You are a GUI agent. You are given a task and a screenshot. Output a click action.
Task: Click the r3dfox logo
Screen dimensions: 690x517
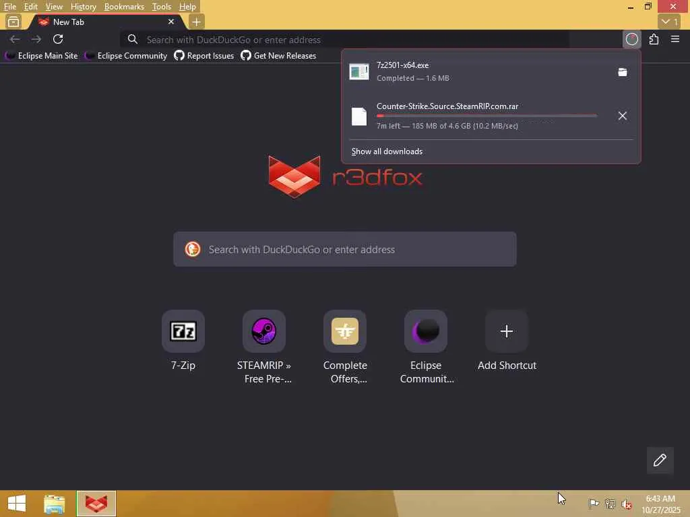click(345, 177)
